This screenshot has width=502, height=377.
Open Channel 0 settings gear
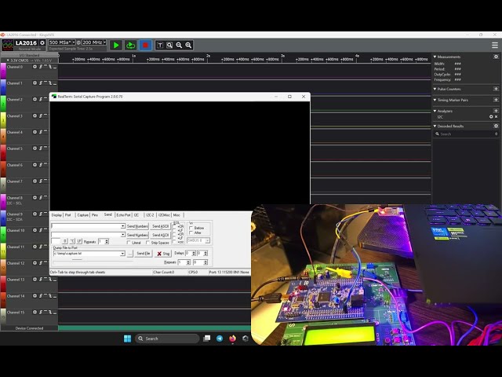(x=35, y=67)
